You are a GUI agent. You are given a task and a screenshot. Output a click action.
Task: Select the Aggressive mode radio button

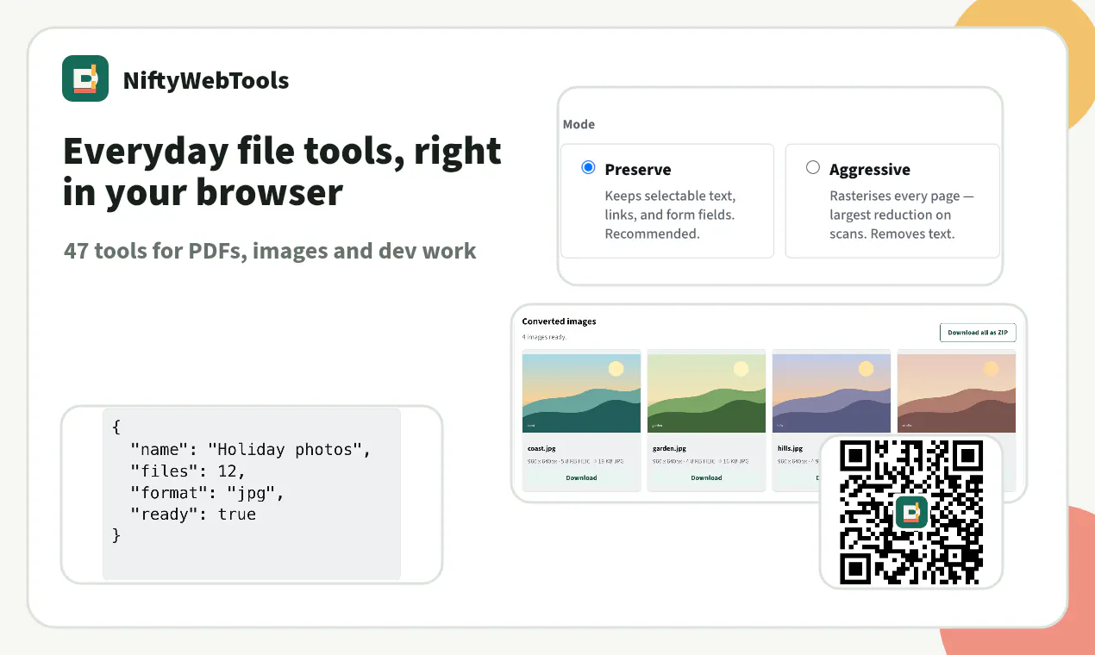(813, 167)
